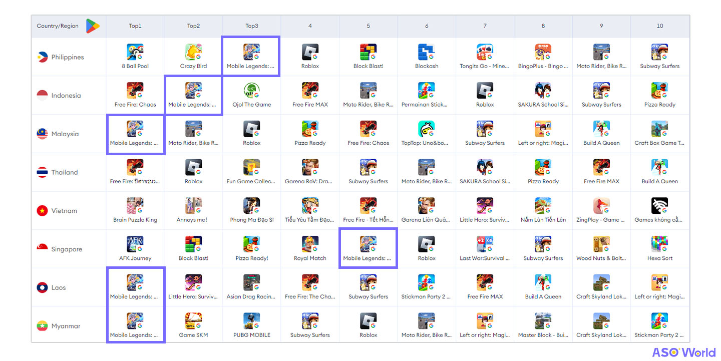Click Craft Skyland Lok title in Myanmar row
The image size is (721, 361).
click(601, 335)
